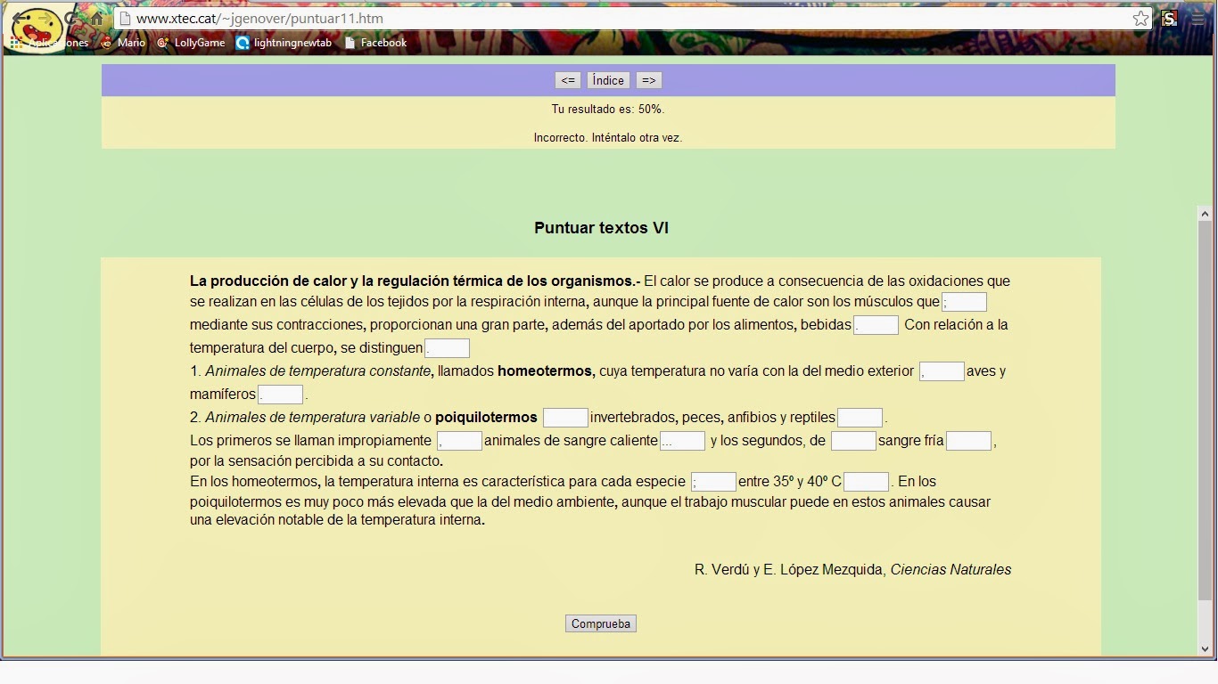Click the blank after 'mamíferos'
The width and height of the screenshot is (1218, 684).
[281, 395]
